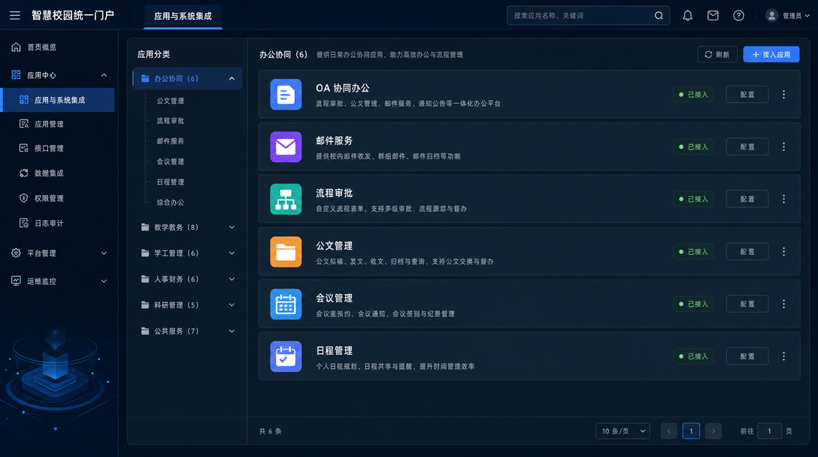
Task: Click the help question mark icon
Action: point(738,16)
